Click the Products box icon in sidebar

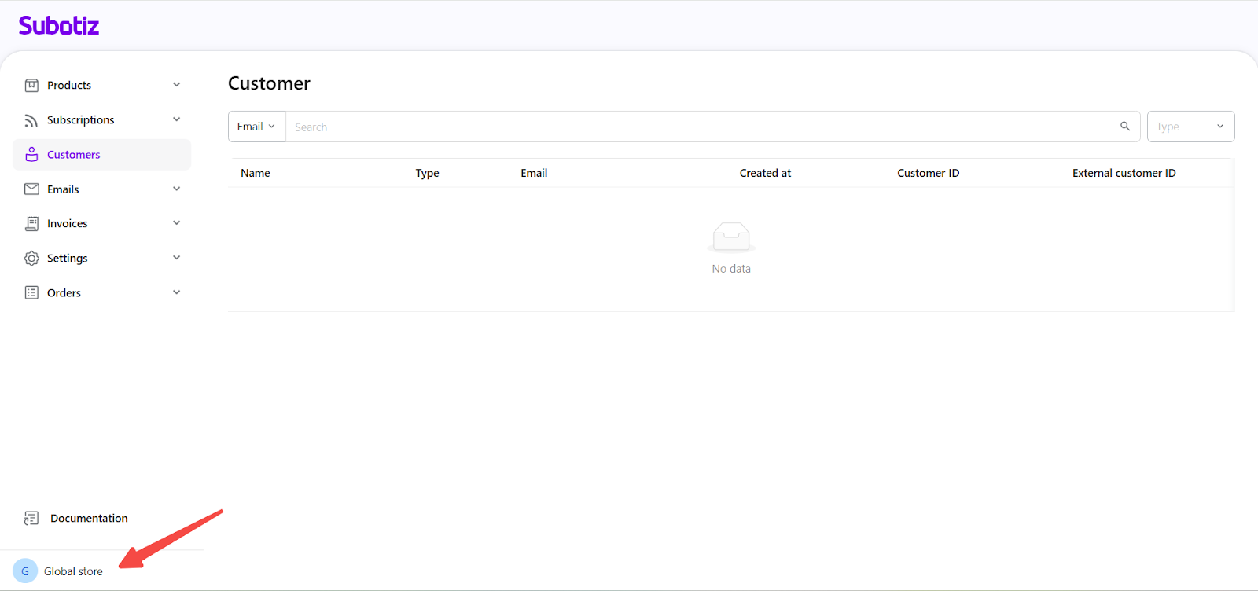pos(31,85)
